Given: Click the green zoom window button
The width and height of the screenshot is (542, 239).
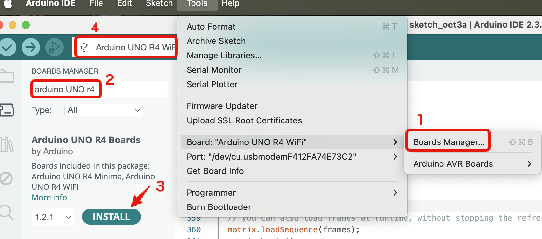Looking at the screenshot, I should (26, 25).
